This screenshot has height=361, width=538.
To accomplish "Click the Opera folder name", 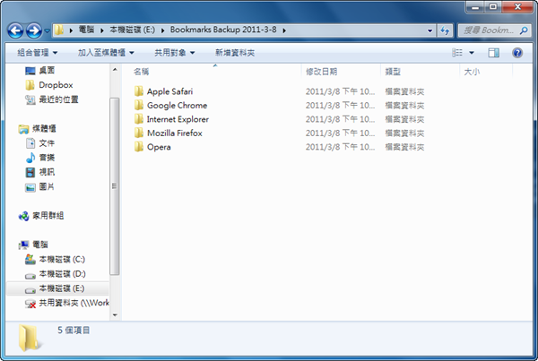I will point(159,147).
